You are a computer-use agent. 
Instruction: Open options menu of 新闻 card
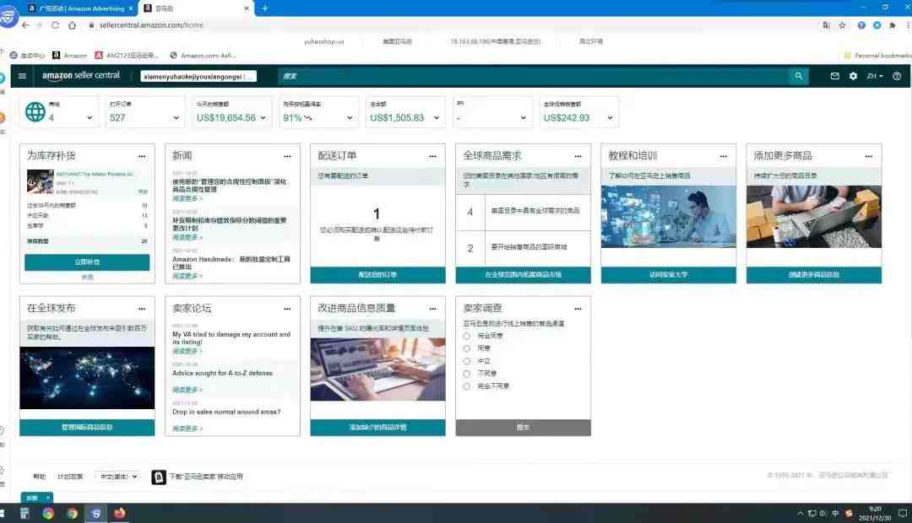(x=287, y=156)
